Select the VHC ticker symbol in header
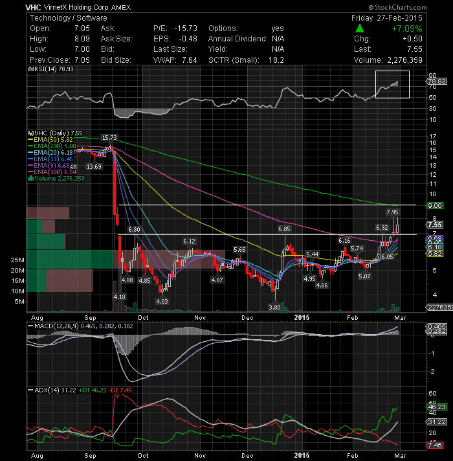This screenshot has width=453, height=461. [33, 7]
